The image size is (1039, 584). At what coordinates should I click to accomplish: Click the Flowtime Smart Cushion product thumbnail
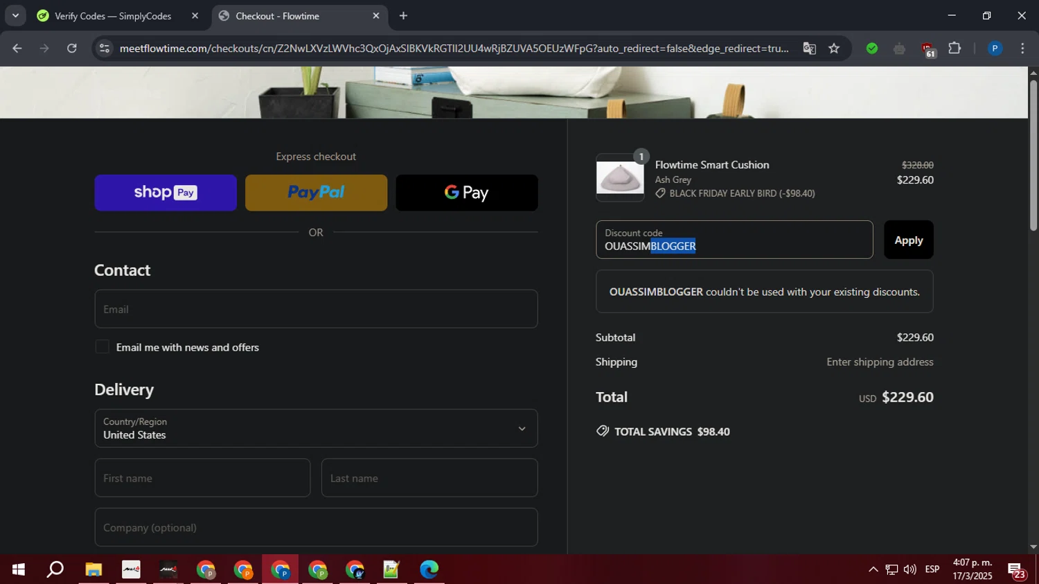620,178
